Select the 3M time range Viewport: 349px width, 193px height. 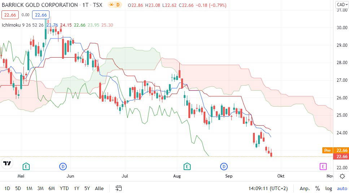[40, 188]
